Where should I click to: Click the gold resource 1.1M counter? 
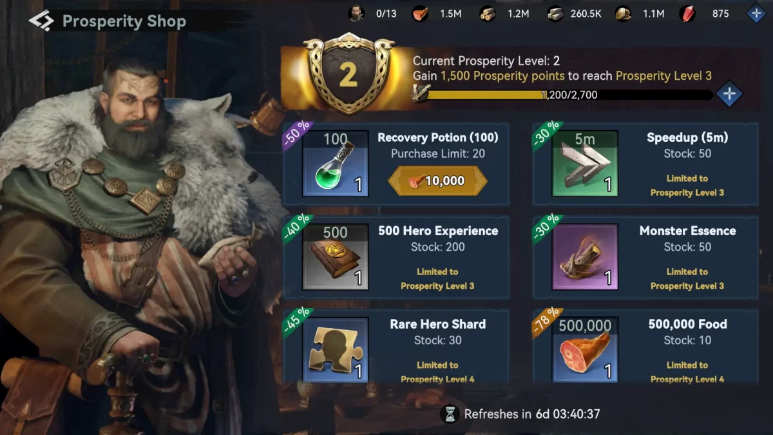(x=640, y=14)
